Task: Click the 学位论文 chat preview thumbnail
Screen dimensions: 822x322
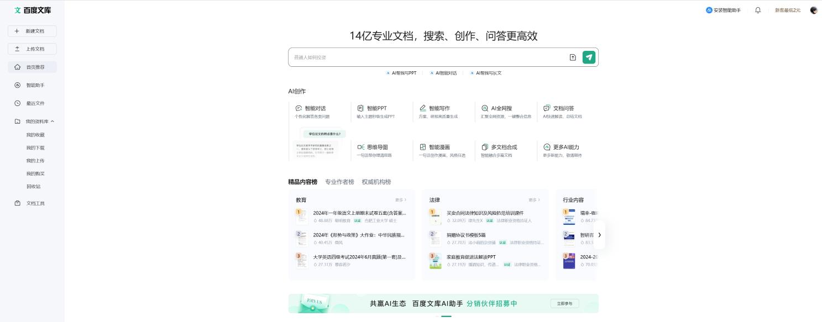Action: point(320,144)
